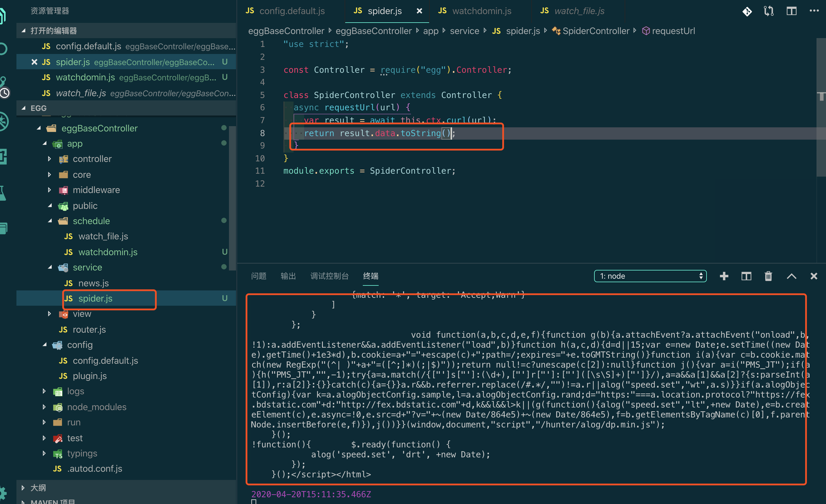826x504 pixels.
Task: Collapse the public folder
Action: pyautogui.click(x=50, y=206)
